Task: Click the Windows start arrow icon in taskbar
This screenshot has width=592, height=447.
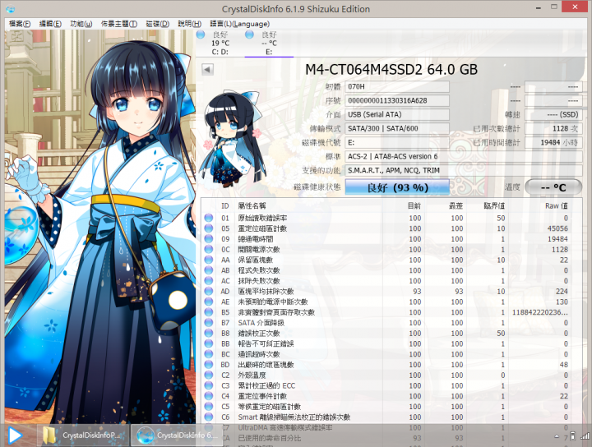Action: click(x=15, y=435)
